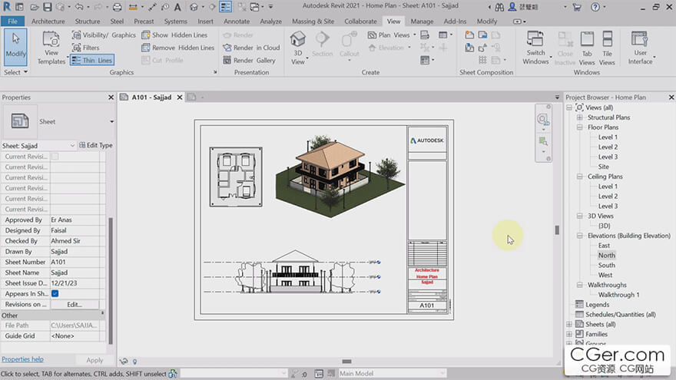
Task: Click the Undo arrow icon
Action: click(79, 7)
